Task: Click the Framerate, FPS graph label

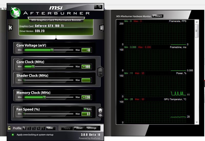Action: [178, 21]
